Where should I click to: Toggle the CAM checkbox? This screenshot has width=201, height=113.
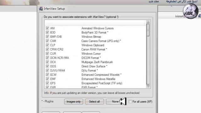click(x=47, y=41)
